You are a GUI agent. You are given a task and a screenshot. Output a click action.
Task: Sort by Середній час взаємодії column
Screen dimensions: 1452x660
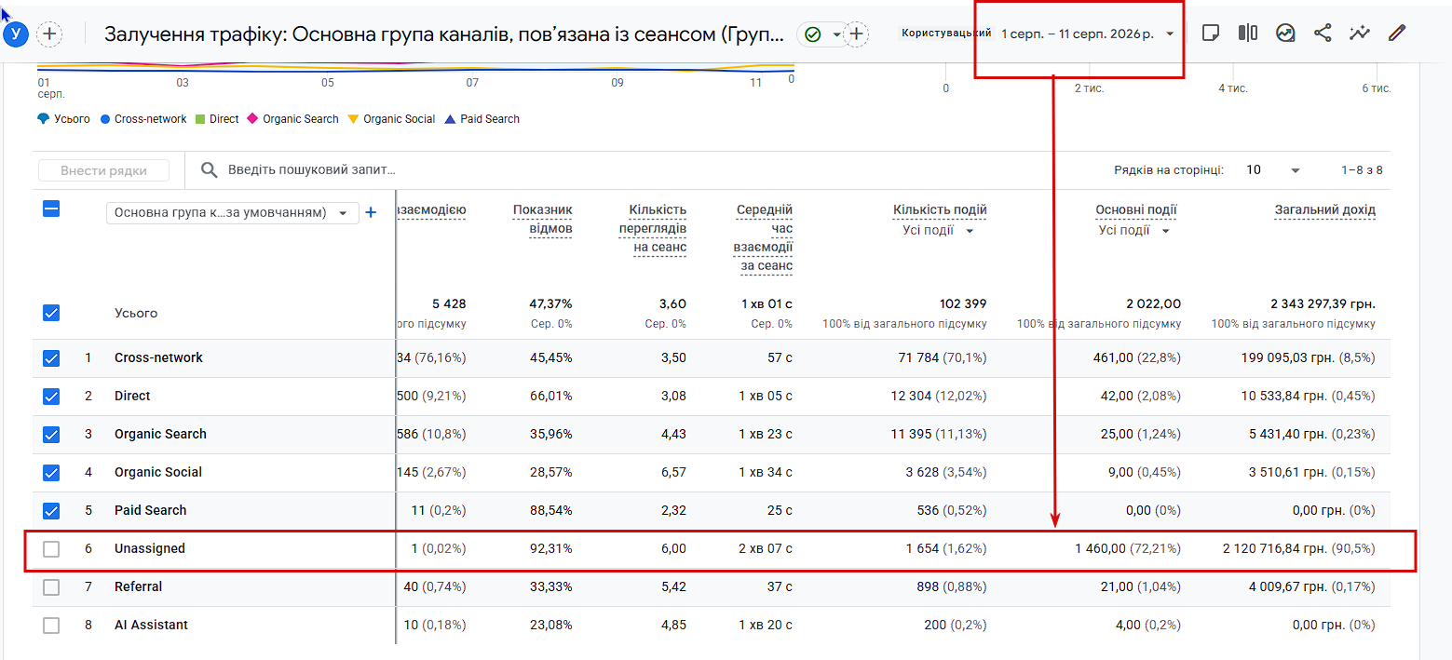click(763, 238)
